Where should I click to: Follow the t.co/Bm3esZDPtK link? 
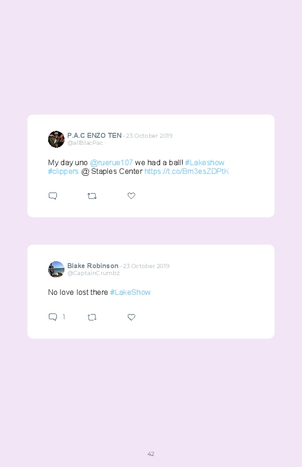coord(186,171)
